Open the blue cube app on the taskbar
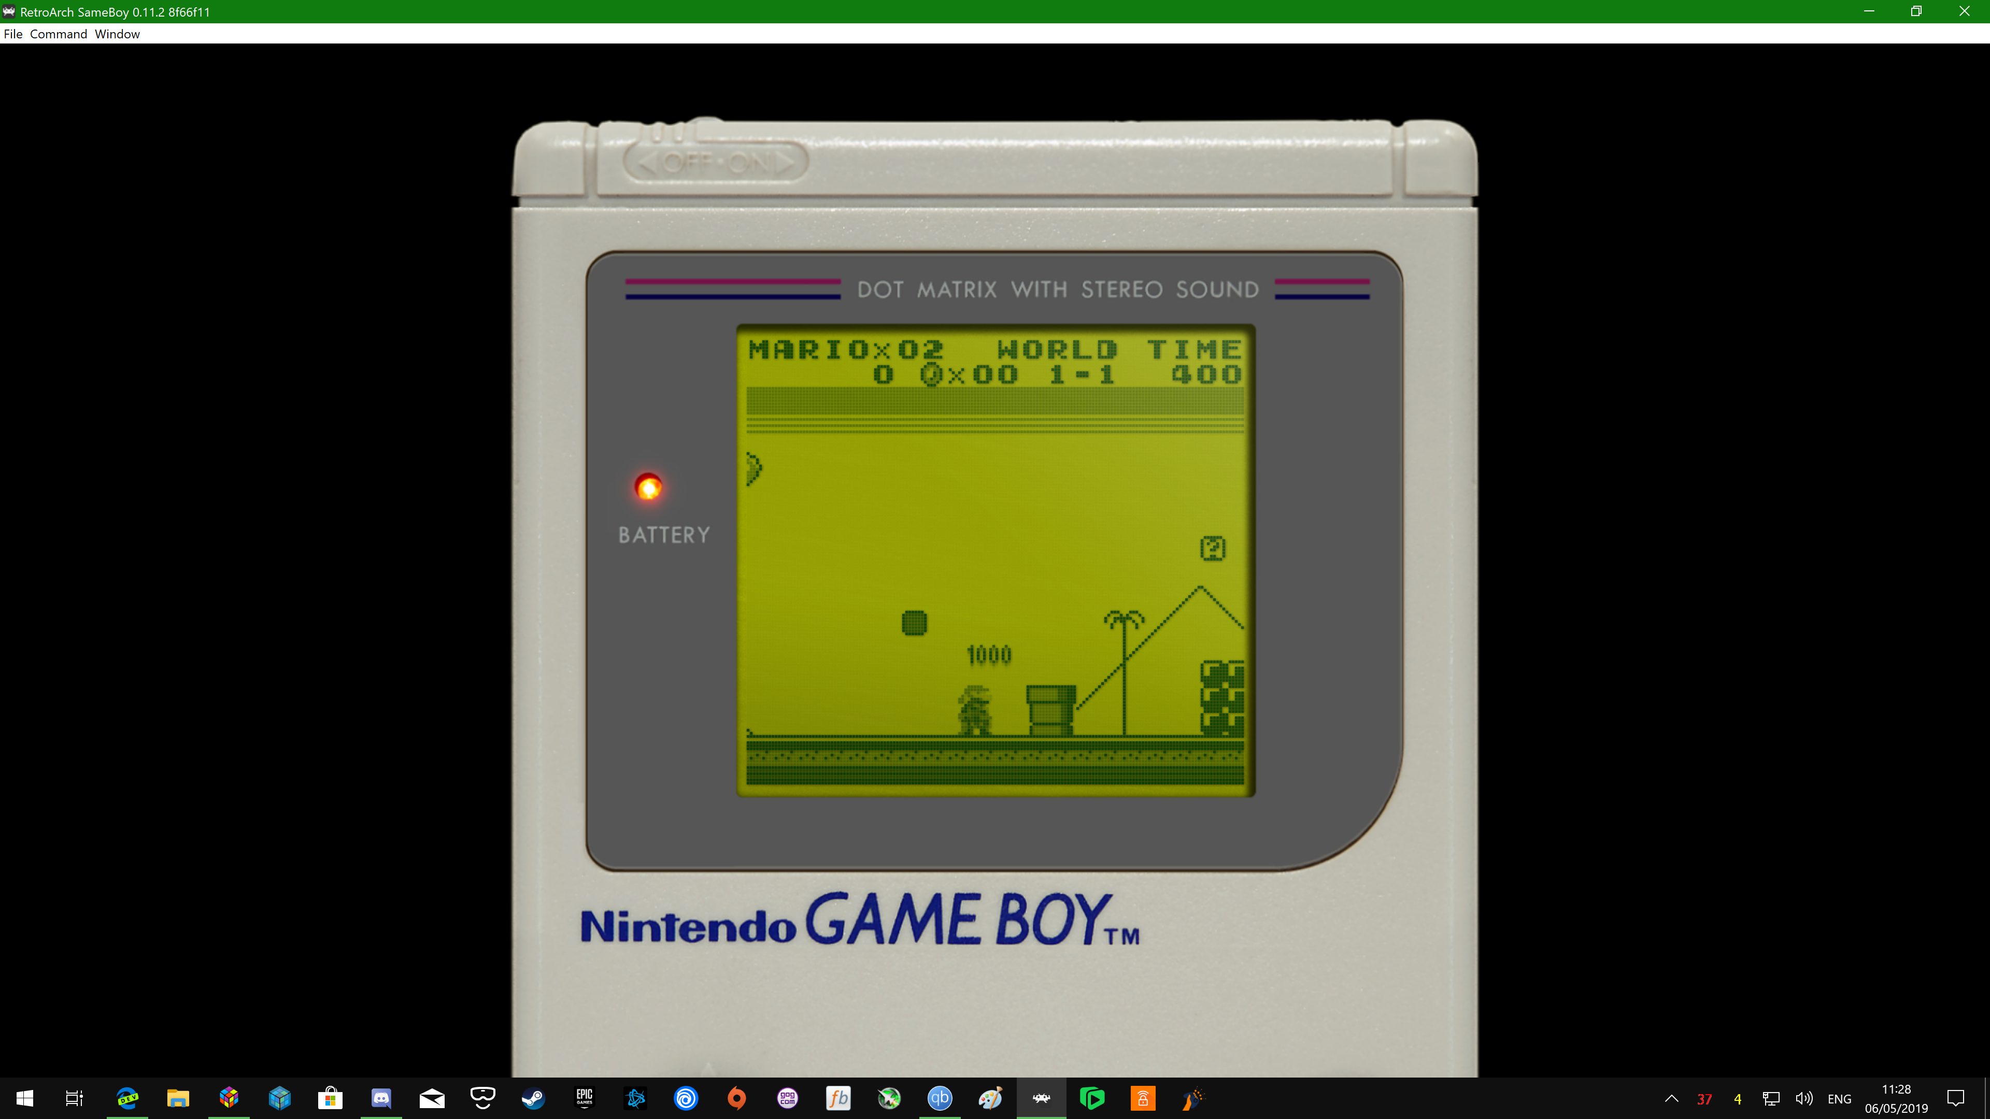Screen dimensions: 1990x1119 [280, 1098]
